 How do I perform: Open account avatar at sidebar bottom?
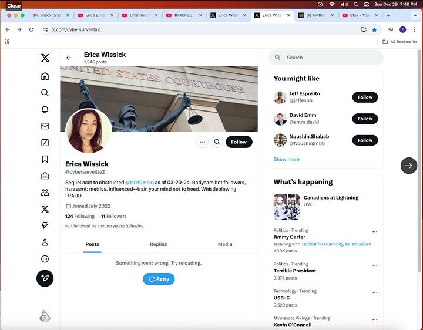coord(45,316)
